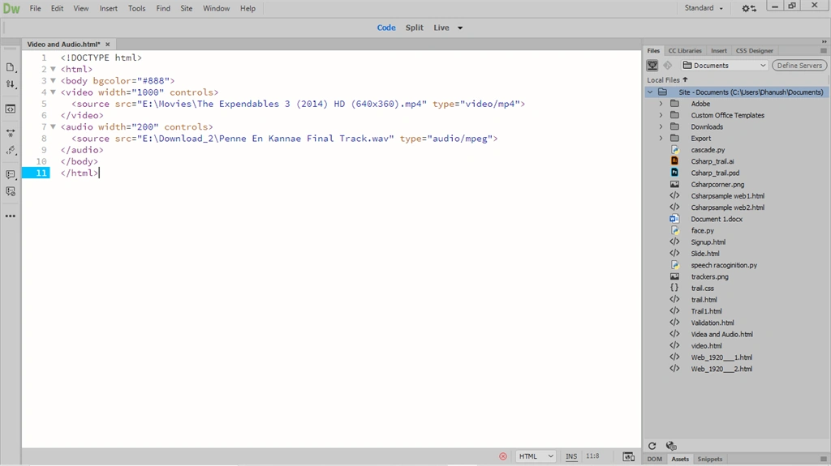This screenshot has width=831, height=466.
Task: Click the Apply Comment icon
Action: (x=10, y=174)
